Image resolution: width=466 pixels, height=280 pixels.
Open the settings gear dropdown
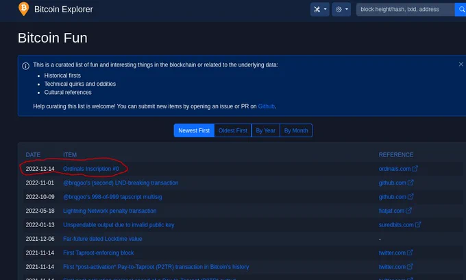[x=341, y=9]
